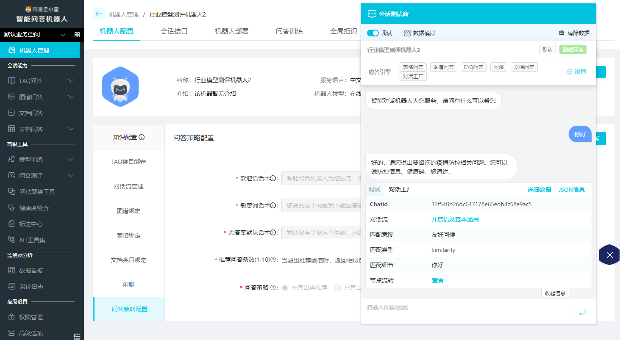The width and height of the screenshot is (620, 340).
Task: Click the info icon beside 知识配置
Action: (x=142, y=137)
